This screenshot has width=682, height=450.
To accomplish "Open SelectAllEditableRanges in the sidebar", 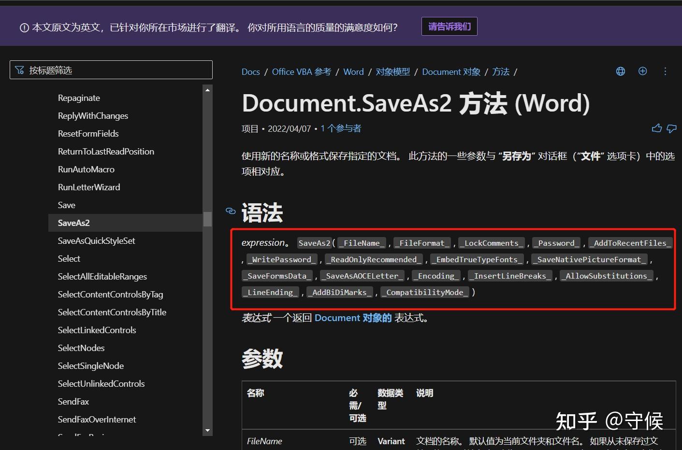I will 102,277.
